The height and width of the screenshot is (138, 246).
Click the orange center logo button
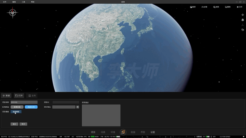point(123,132)
